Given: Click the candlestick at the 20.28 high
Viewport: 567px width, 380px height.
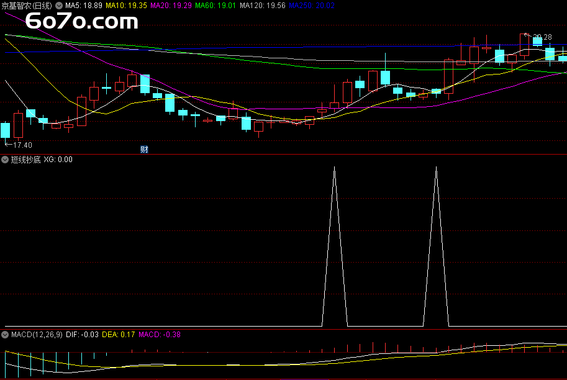Looking at the screenshot, I should [x=524, y=45].
